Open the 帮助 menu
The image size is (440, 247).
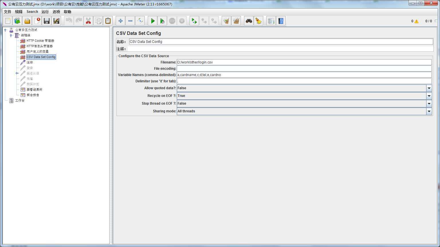(x=67, y=12)
